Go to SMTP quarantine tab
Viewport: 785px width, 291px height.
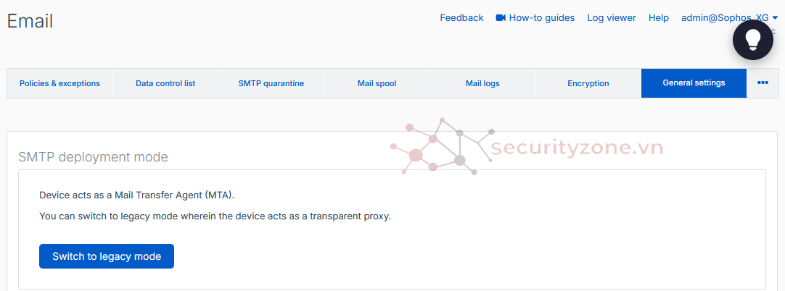[x=271, y=83]
